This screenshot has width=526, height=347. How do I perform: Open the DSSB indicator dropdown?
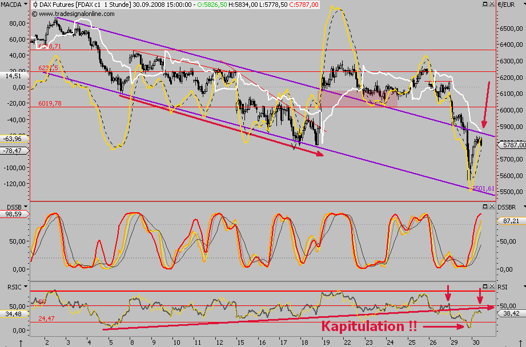[x=26, y=207]
